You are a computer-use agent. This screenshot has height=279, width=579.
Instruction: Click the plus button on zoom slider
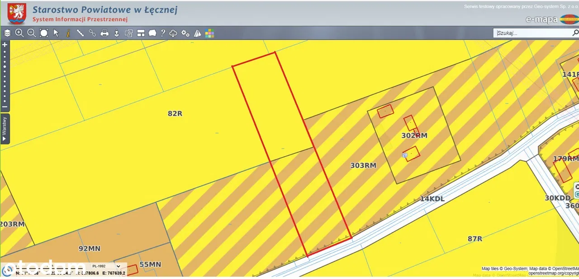pos(5,45)
